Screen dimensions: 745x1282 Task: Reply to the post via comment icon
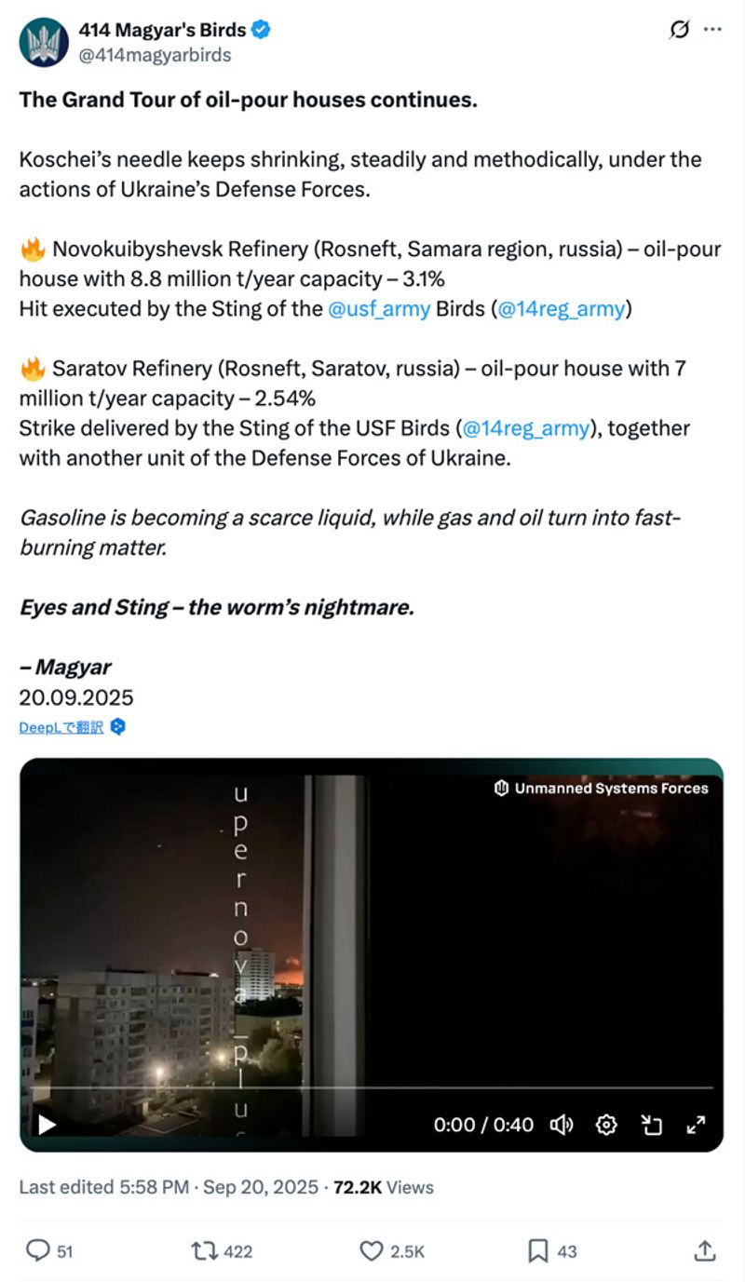pos(37,1251)
